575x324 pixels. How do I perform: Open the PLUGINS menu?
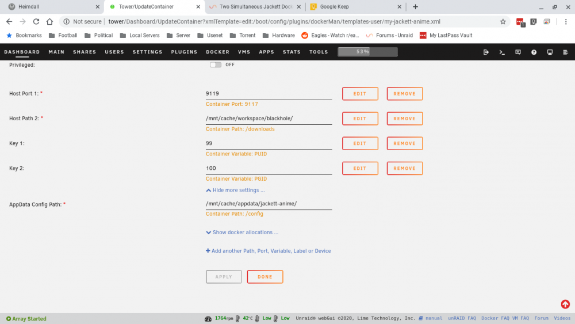click(x=184, y=52)
